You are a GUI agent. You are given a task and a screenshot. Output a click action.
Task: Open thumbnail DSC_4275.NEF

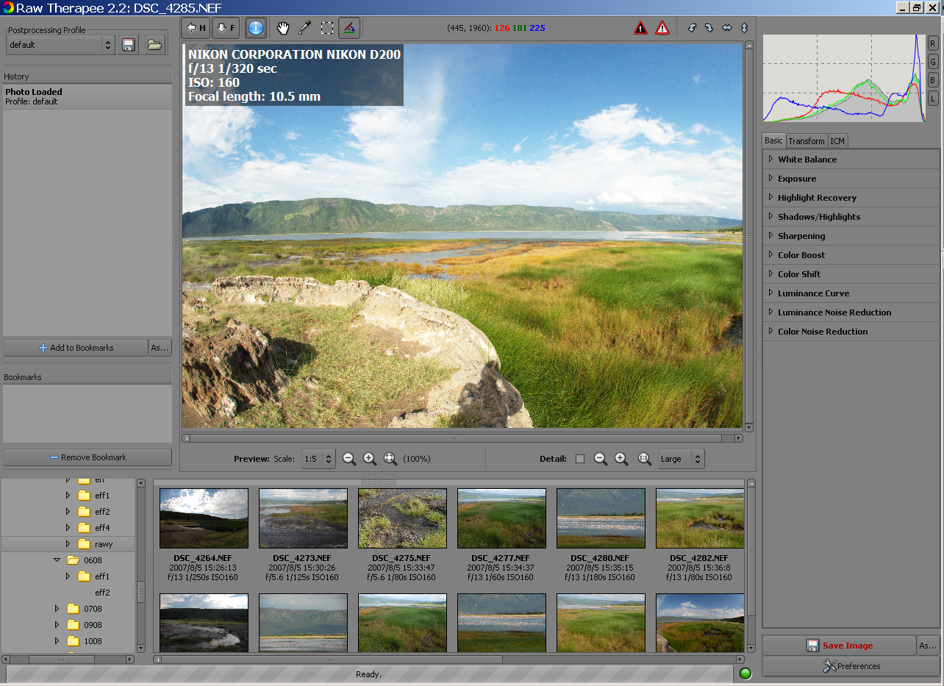[x=402, y=518]
